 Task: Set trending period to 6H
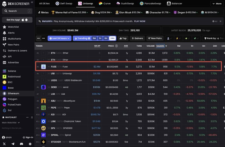coord(106,38)
